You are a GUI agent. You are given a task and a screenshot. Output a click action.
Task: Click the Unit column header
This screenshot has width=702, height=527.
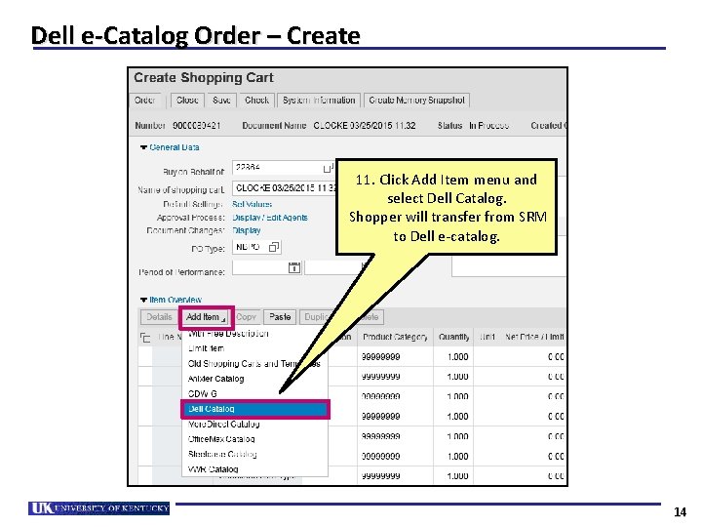coord(487,337)
